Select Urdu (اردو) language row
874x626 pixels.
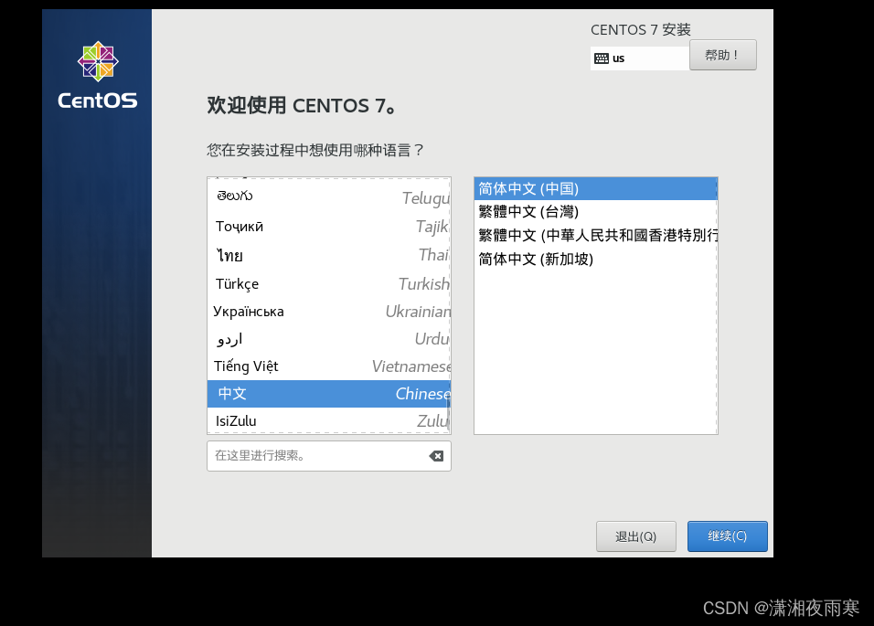pos(329,339)
